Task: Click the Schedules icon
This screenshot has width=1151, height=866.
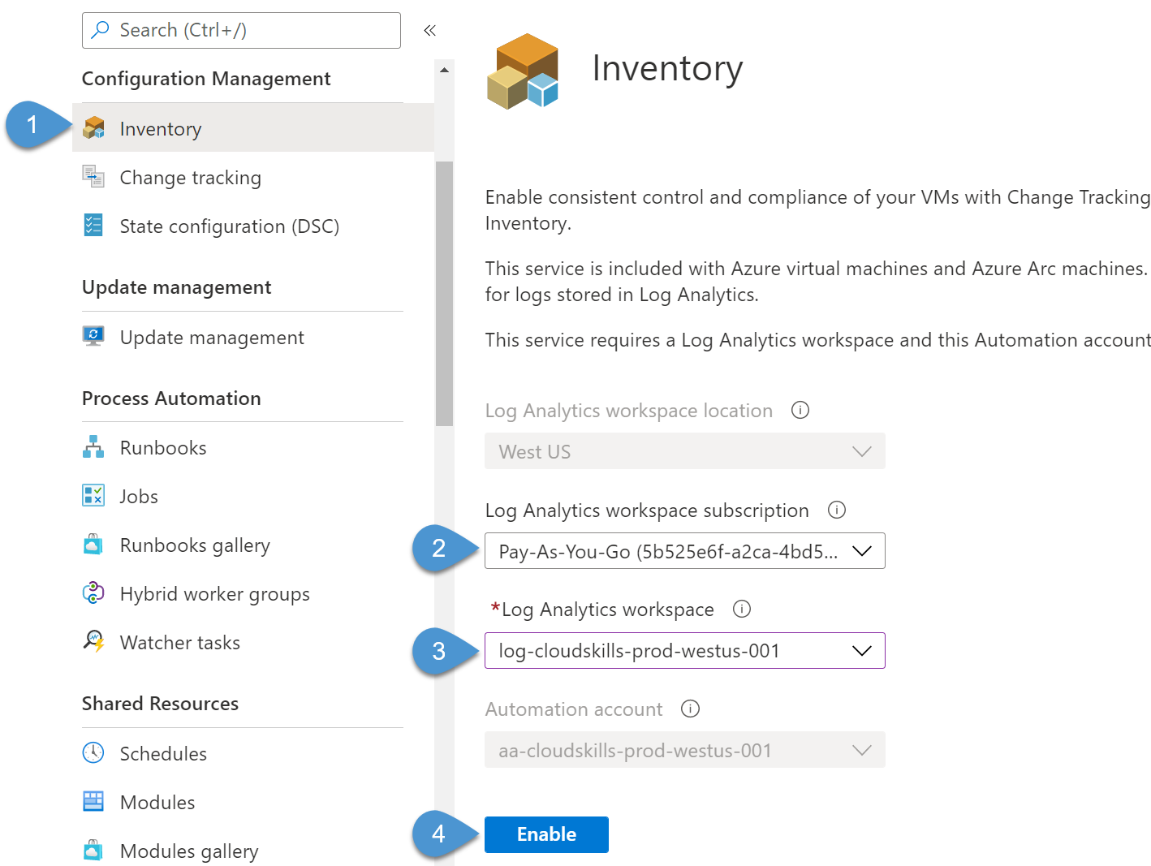Action: (93, 752)
